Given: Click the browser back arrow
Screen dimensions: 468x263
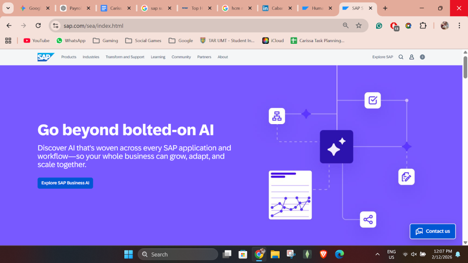Looking at the screenshot, I should (9, 26).
